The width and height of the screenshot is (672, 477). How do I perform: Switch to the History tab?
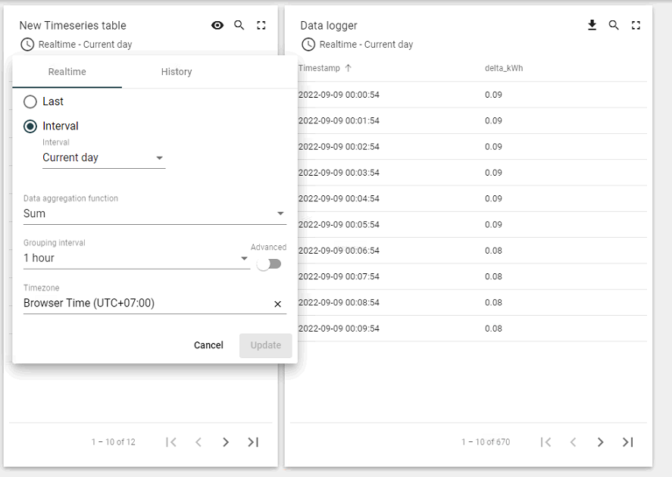pyautogui.click(x=176, y=72)
